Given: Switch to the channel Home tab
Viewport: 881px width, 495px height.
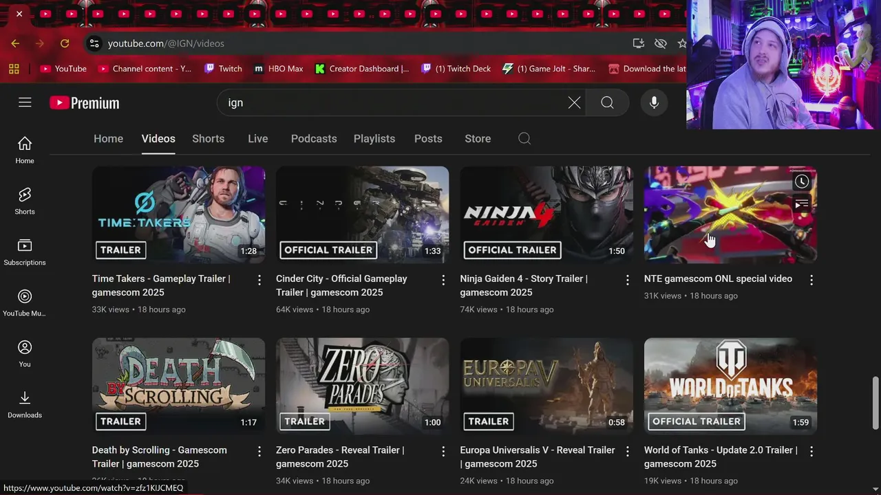Looking at the screenshot, I should (108, 138).
